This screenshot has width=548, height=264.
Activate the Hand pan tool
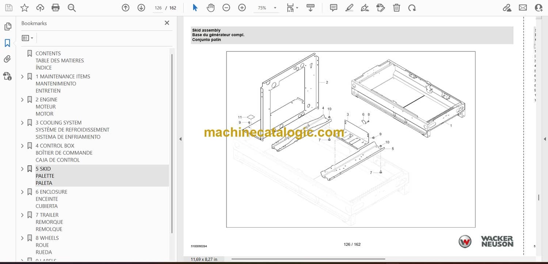click(x=211, y=8)
